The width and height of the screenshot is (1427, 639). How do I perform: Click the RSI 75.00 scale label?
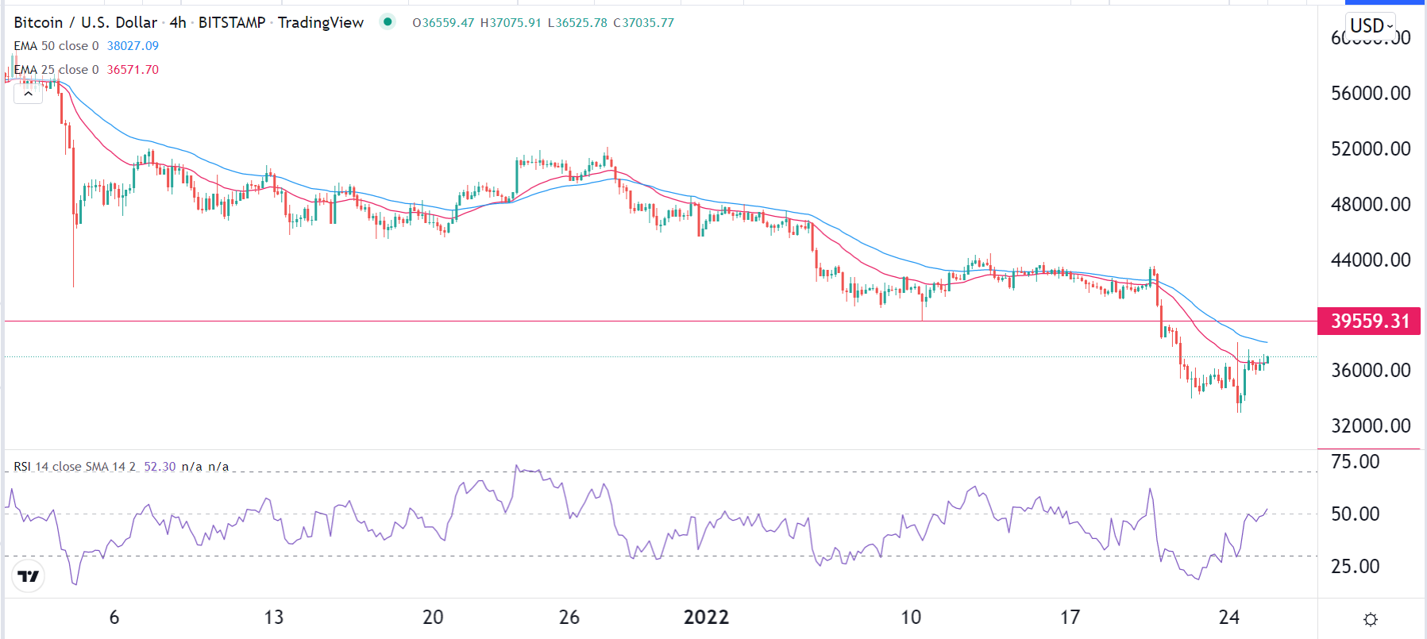(x=1355, y=462)
